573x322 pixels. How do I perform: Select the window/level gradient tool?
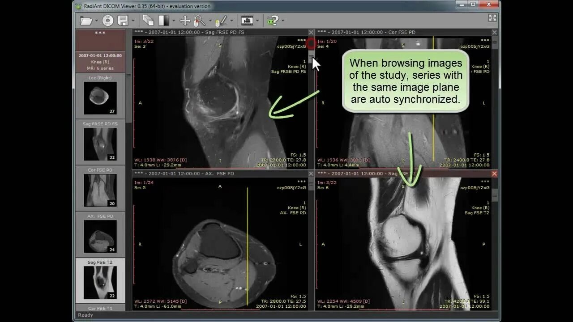(164, 21)
